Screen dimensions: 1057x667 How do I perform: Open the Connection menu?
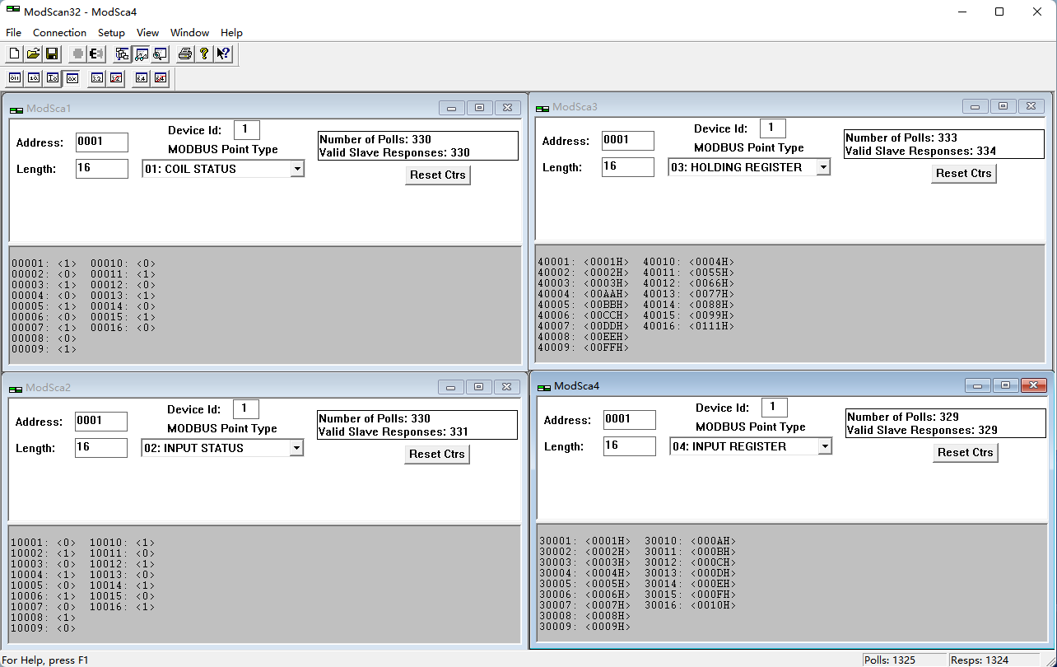pyautogui.click(x=59, y=33)
